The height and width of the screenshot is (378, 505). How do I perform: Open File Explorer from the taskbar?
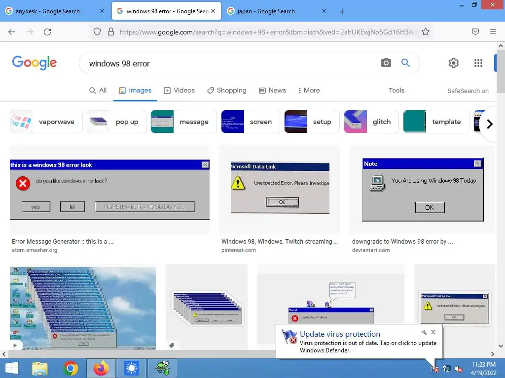(x=39, y=368)
